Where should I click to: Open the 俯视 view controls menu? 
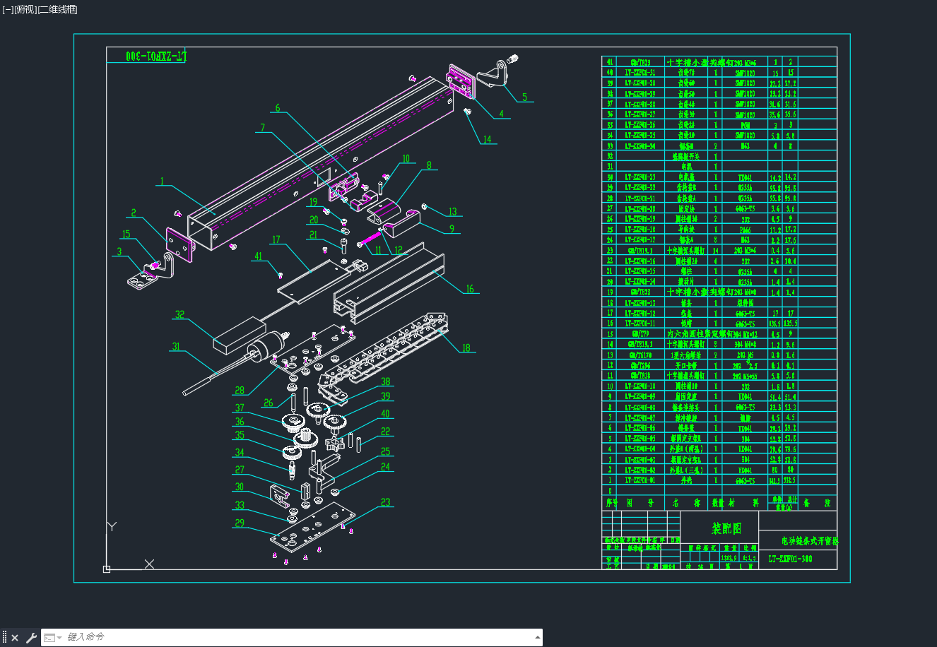pyautogui.click(x=25, y=9)
